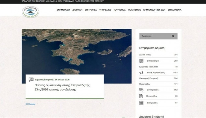Open the ΕΝΗΜΕΡΩΣΗ menu
Image resolution: width=206 pixels, height=118 pixels.
tap(63, 10)
